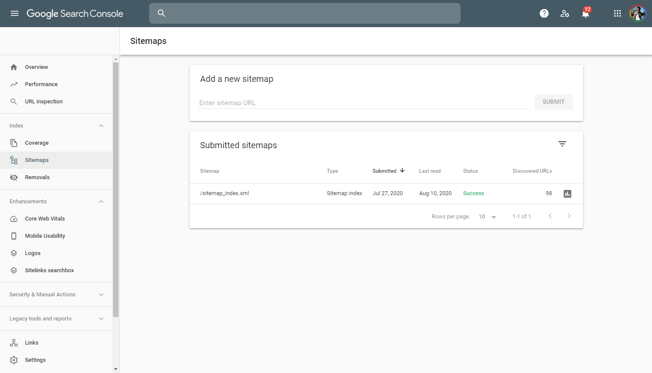Viewport: 652px width, 373px height.
Task: Open the Google apps grid
Action: (617, 13)
